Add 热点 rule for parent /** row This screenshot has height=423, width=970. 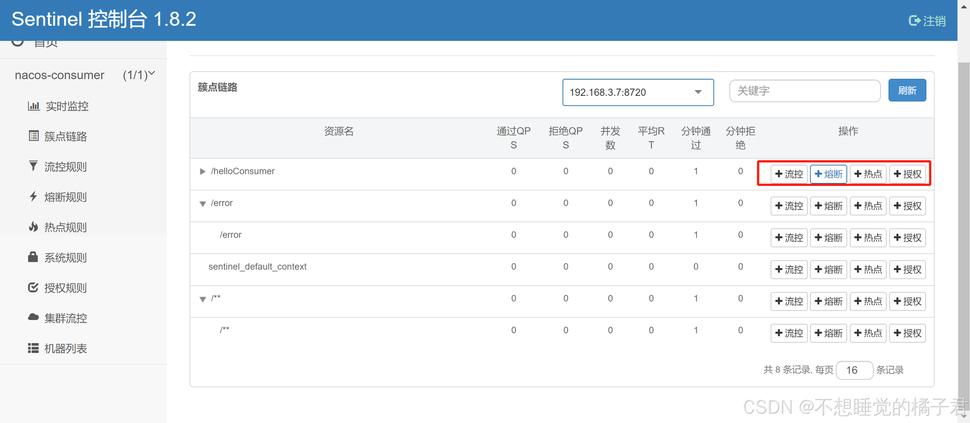pyautogui.click(x=868, y=301)
